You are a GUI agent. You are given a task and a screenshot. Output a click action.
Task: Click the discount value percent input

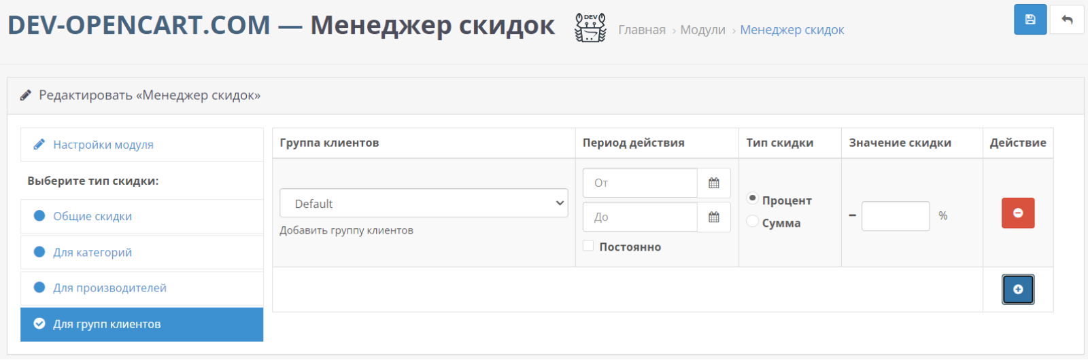pos(896,216)
